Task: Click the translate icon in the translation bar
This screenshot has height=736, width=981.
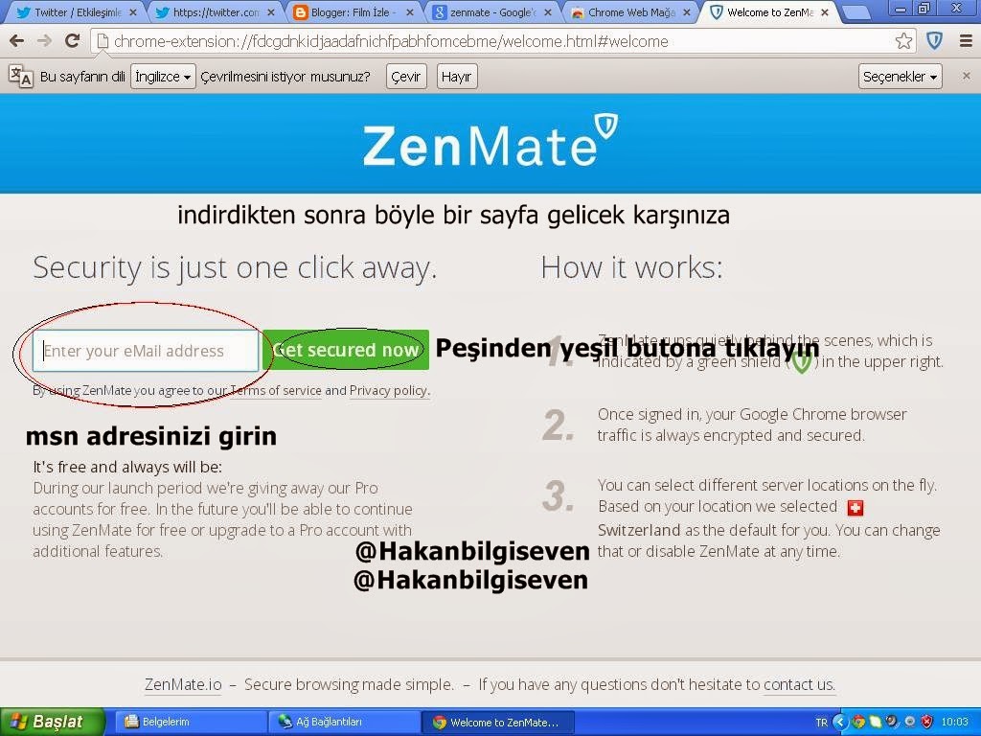Action: pos(21,77)
